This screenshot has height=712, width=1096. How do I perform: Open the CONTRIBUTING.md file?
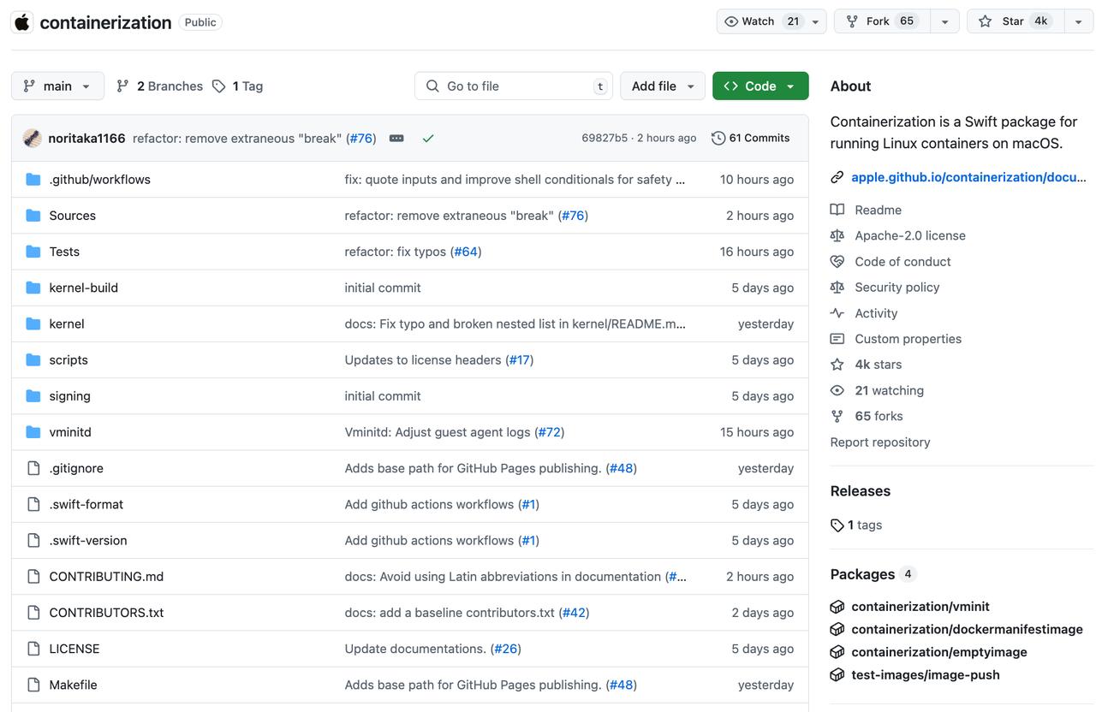(x=106, y=577)
